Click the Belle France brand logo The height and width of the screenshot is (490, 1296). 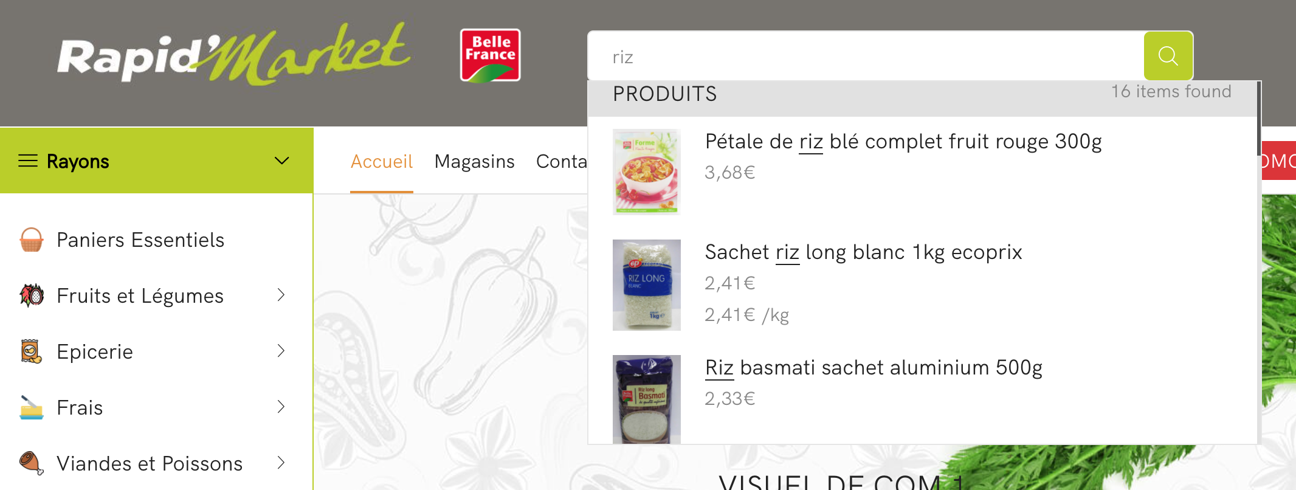pyautogui.click(x=490, y=55)
